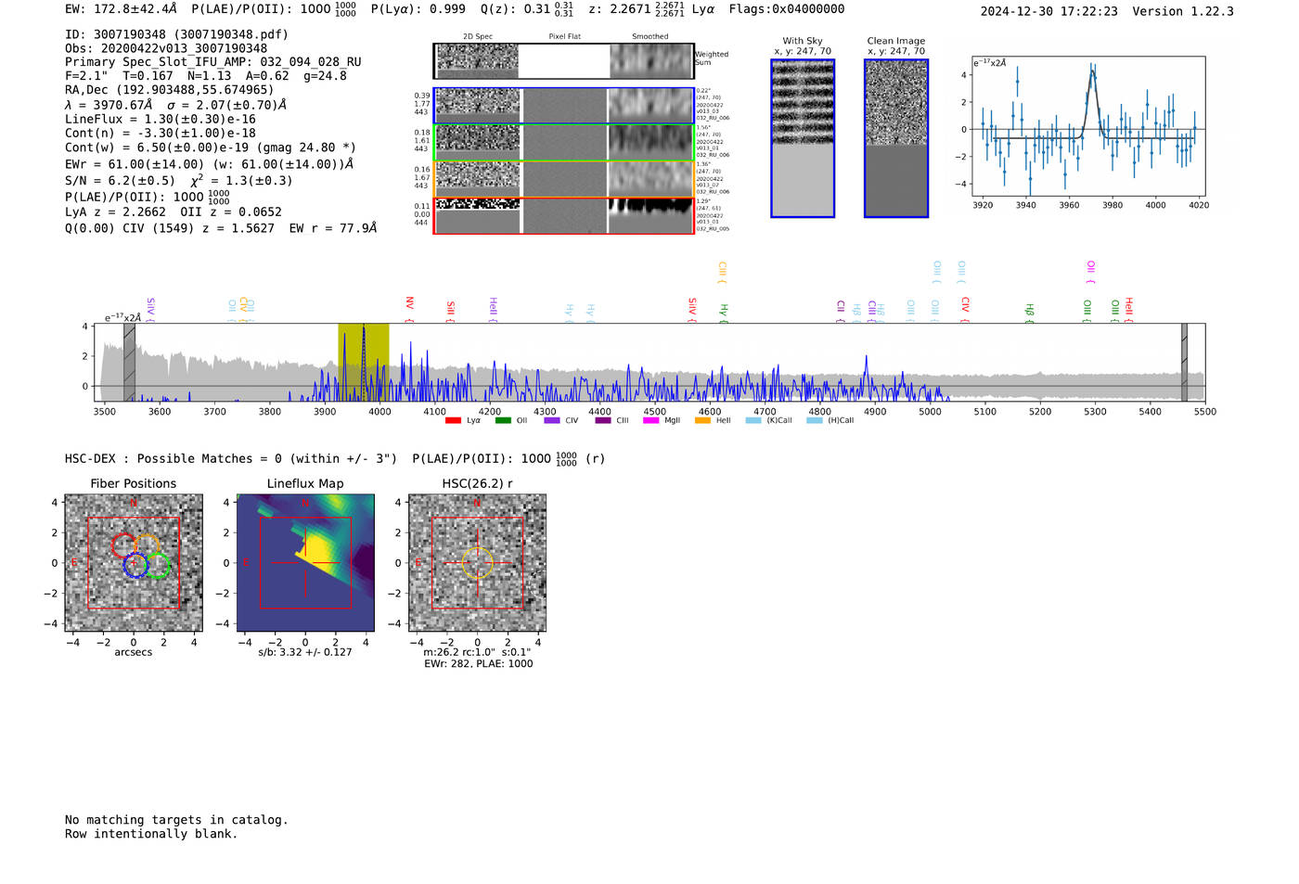Select the green-bordered fiber Smoothed cutout
1299x884 pixels.
tap(651, 142)
